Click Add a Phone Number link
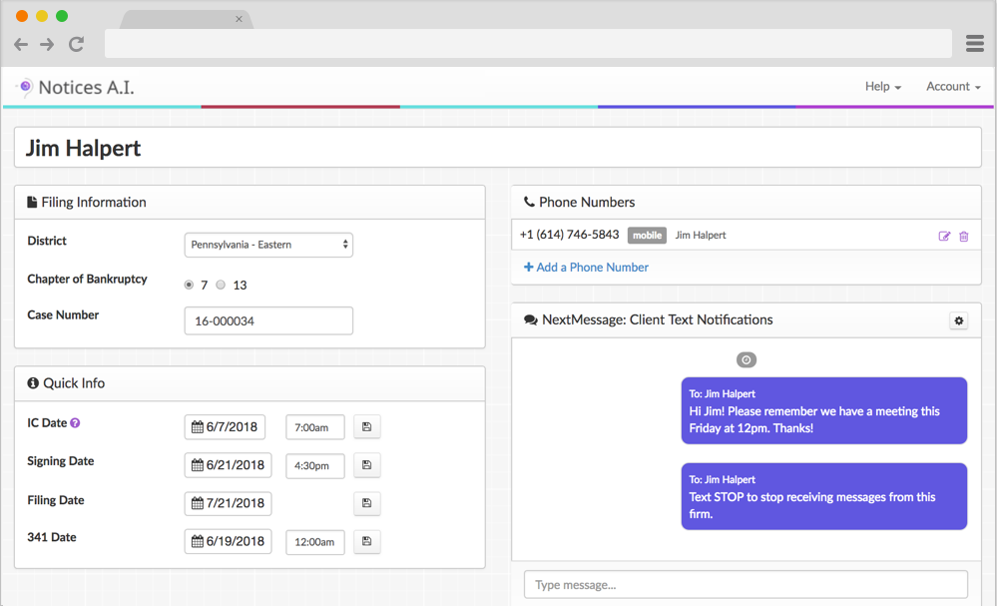The width and height of the screenshot is (997, 606). (586, 268)
